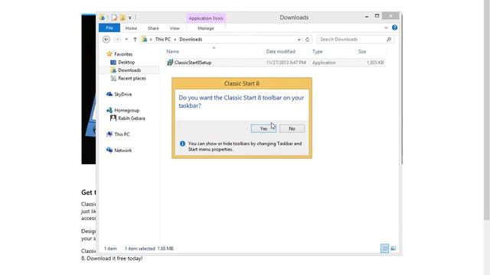The width and height of the screenshot is (490, 275).
Task: Switch to the Share ribbon tab
Action: tap(153, 28)
